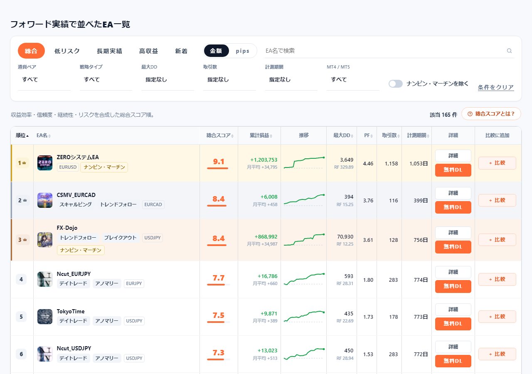Viewport: 532px width, 374px height.
Task: Click TokyoTime profit trend chart
Action: 304,317
